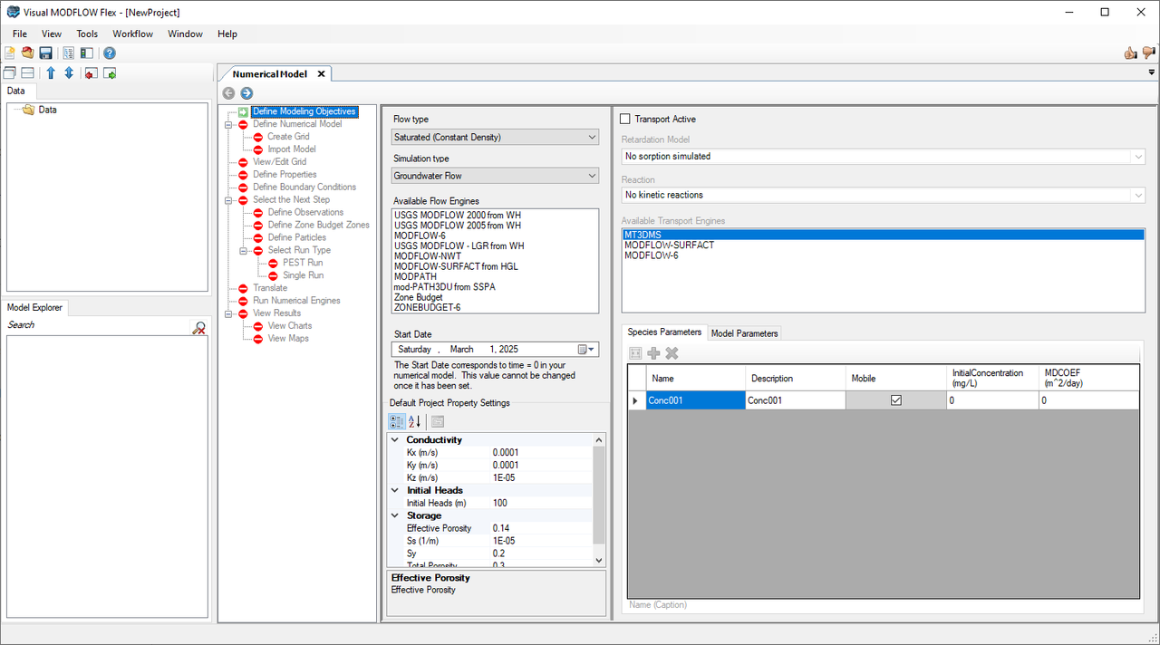1160x645 pixels.
Task: Click the Kx (m/s) value field
Action: pyautogui.click(x=541, y=452)
